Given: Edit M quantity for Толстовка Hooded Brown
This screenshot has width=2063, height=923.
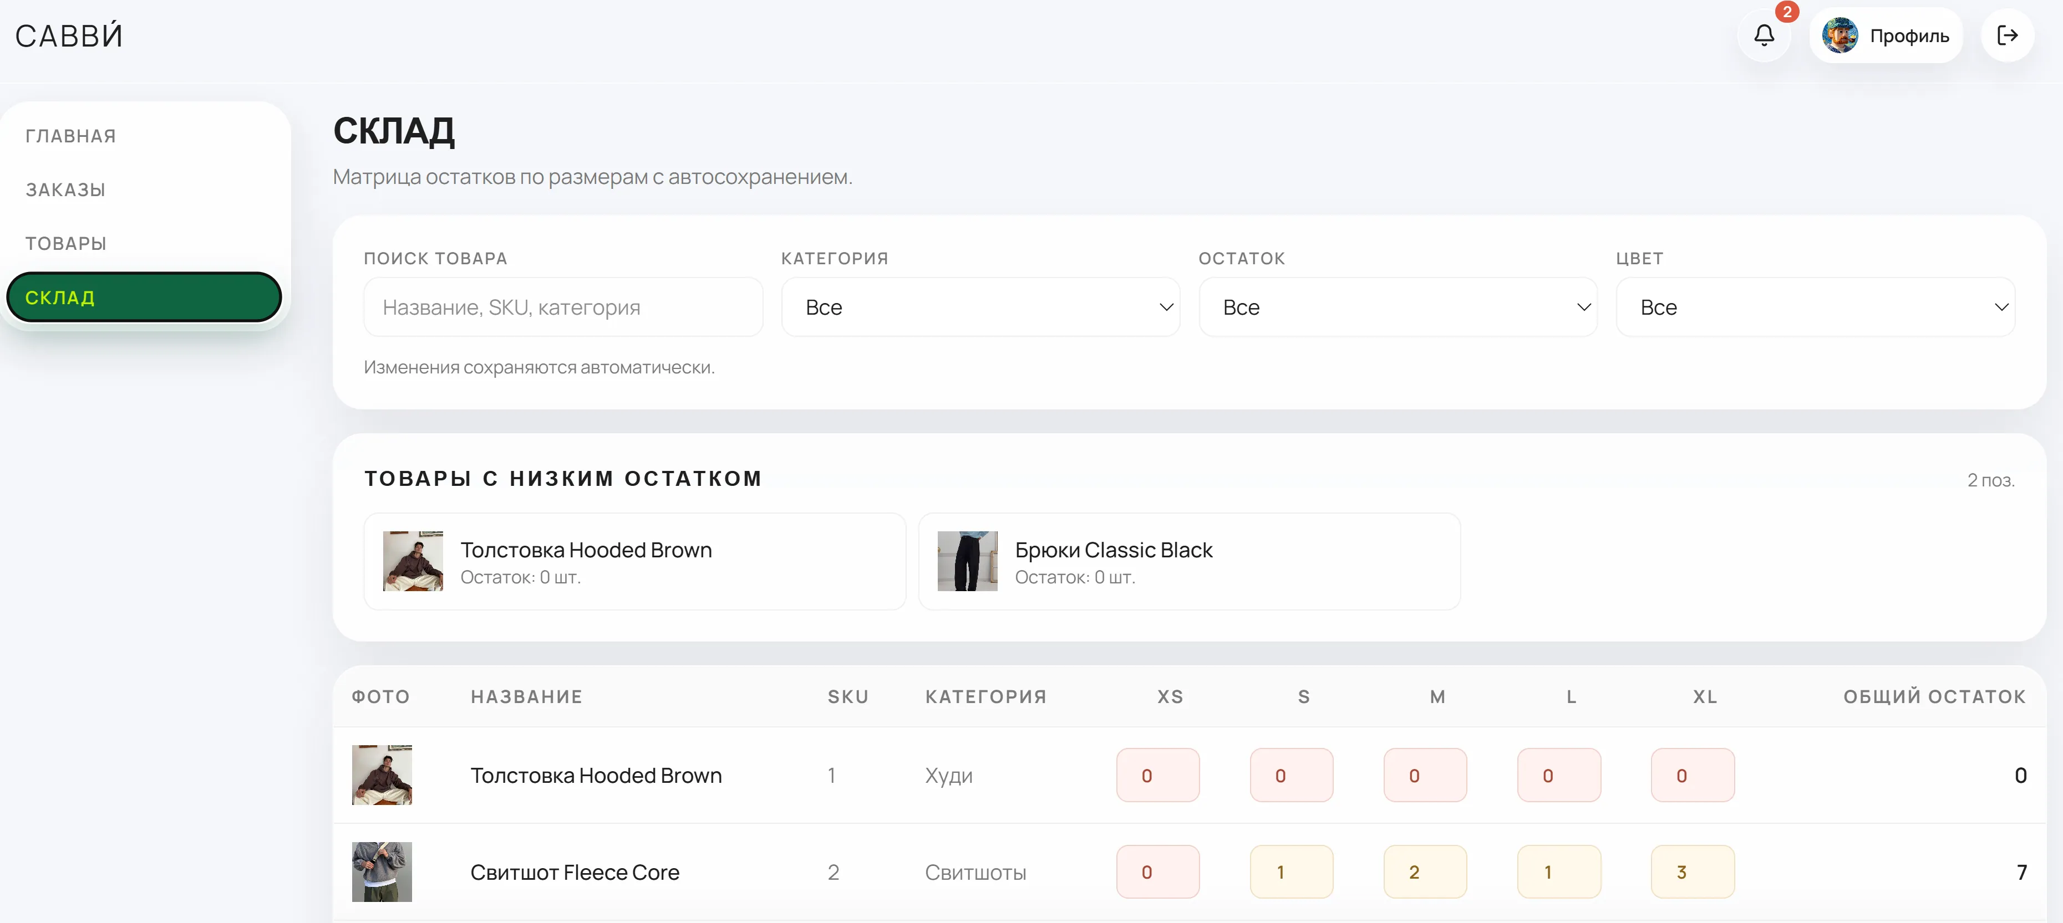Looking at the screenshot, I should pyautogui.click(x=1425, y=775).
